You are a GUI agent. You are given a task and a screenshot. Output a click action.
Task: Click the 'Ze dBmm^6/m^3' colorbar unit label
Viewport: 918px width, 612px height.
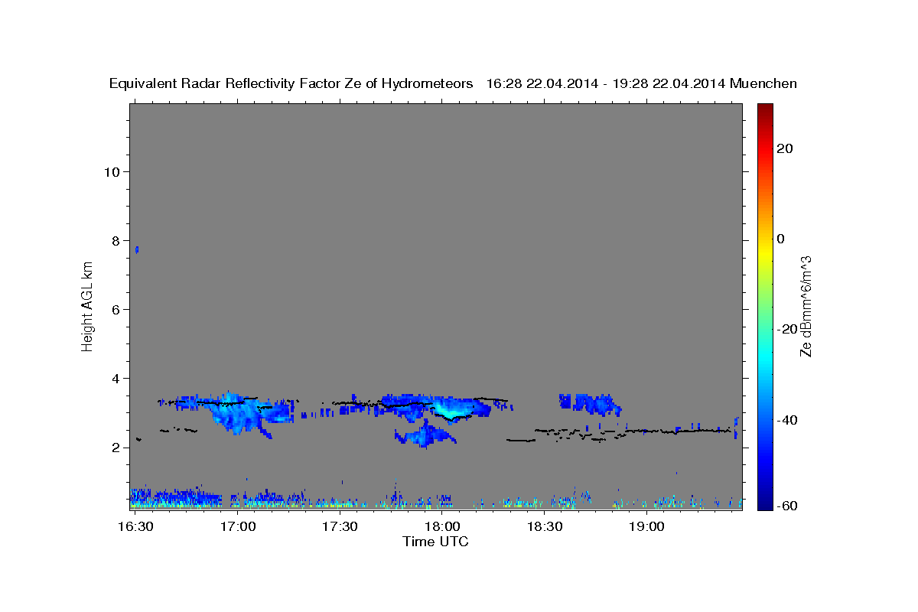click(806, 306)
